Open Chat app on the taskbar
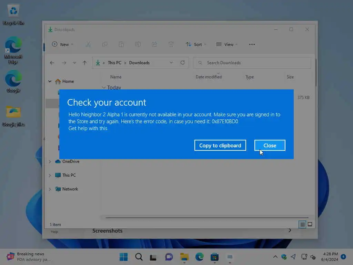The image size is (353, 265). 169,257
